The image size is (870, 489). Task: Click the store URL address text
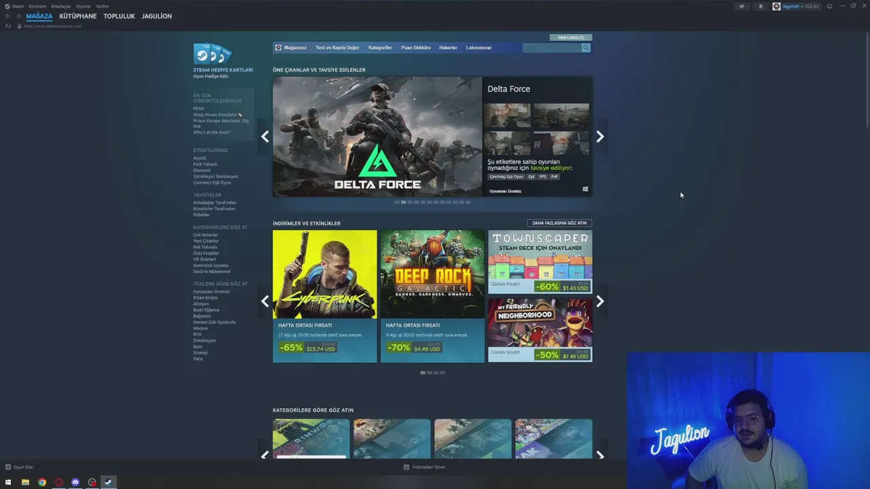52,26
